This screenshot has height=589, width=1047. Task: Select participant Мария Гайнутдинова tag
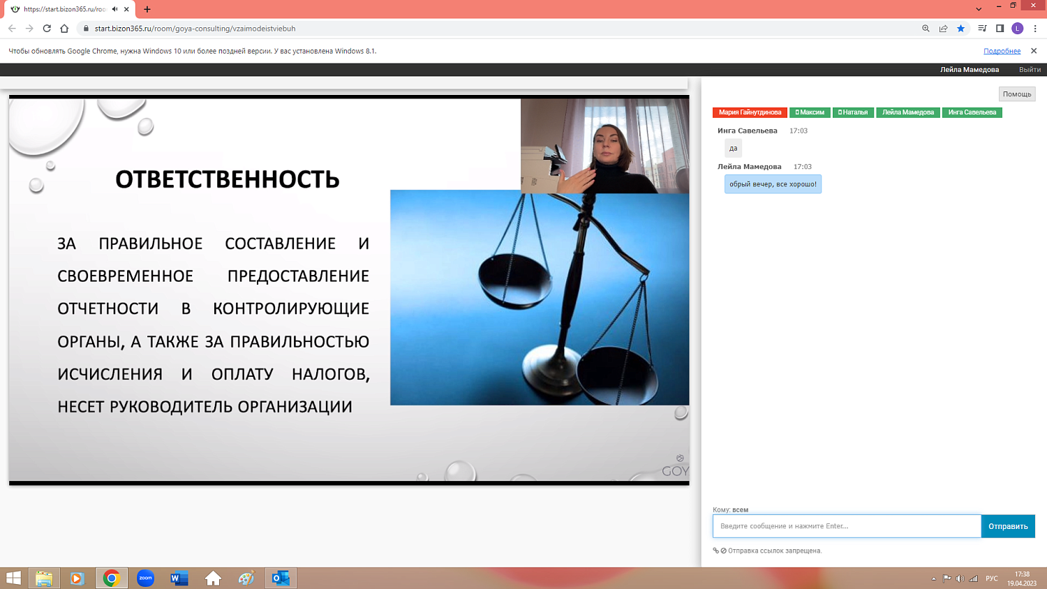coord(750,112)
